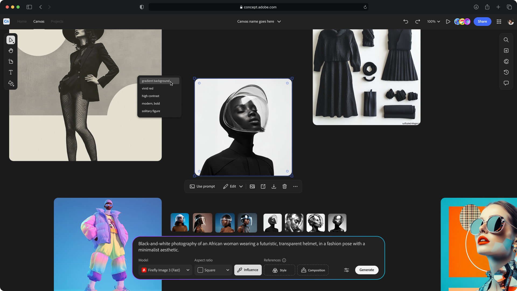Open the history clock icon
Screen dimensions: 517x291
click(506, 72)
